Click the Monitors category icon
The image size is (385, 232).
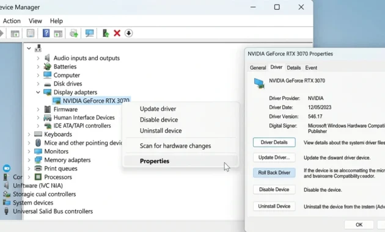tap(38, 151)
